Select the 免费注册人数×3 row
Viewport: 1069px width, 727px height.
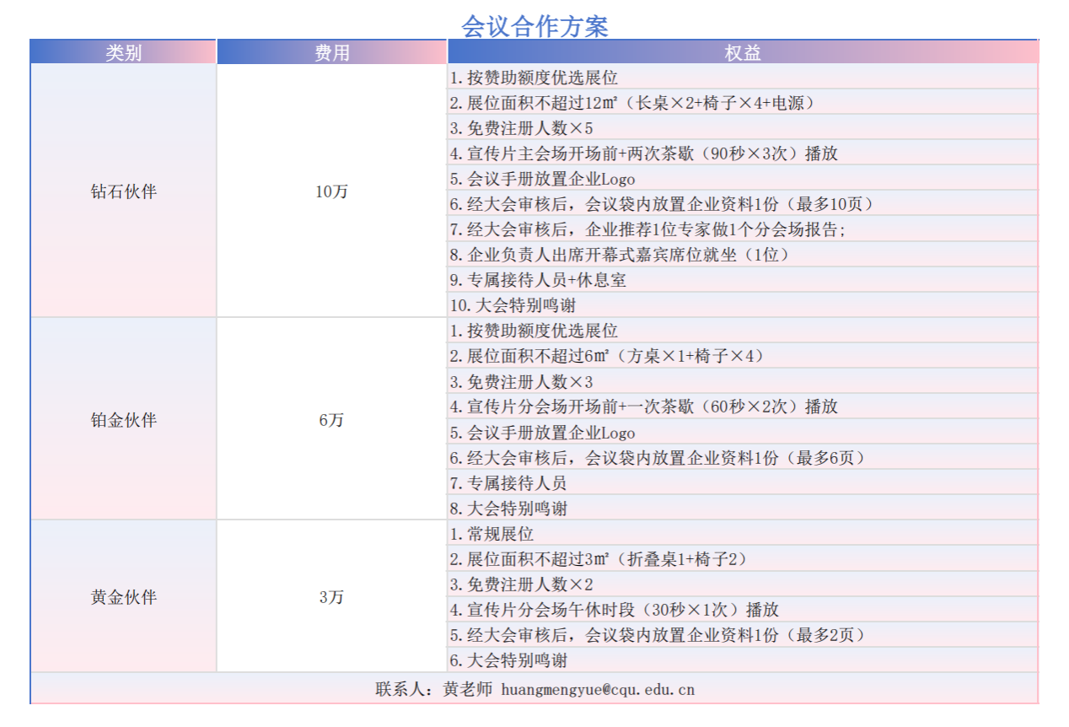(521, 382)
